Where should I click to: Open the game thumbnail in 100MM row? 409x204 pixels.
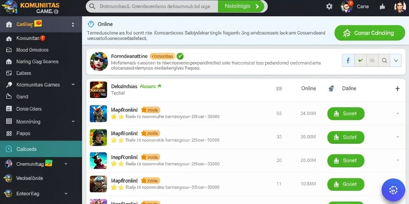coord(98,184)
